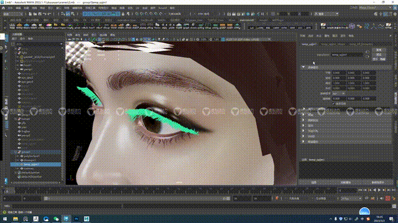The width and height of the screenshot is (398, 223).
Task: Click the Copy Tab button
Action: (377, 182)
